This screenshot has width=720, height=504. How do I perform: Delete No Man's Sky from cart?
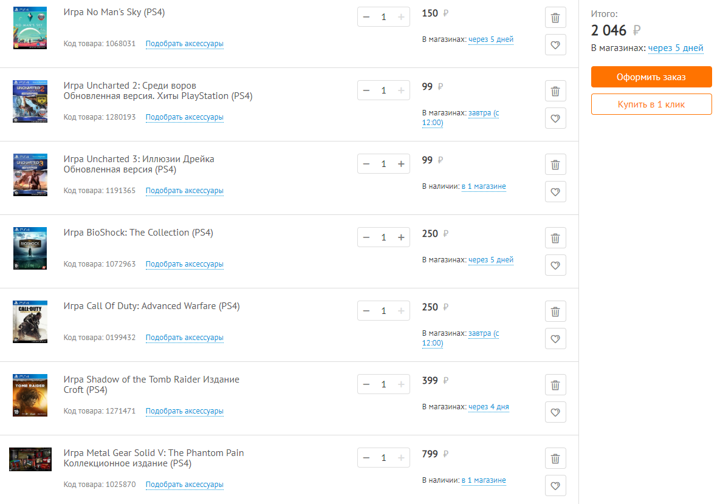tap(555, 18)
